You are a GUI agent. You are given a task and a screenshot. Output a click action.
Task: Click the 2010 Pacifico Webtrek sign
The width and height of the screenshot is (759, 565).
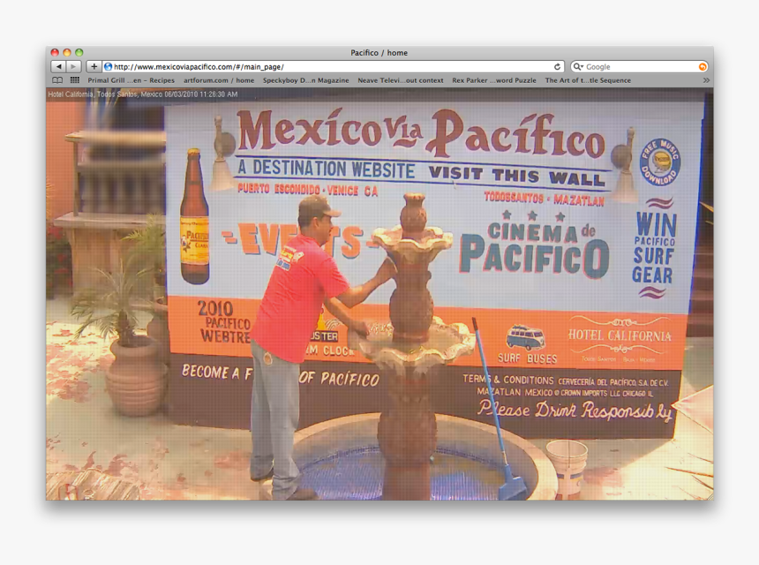(x=223, y=322)
